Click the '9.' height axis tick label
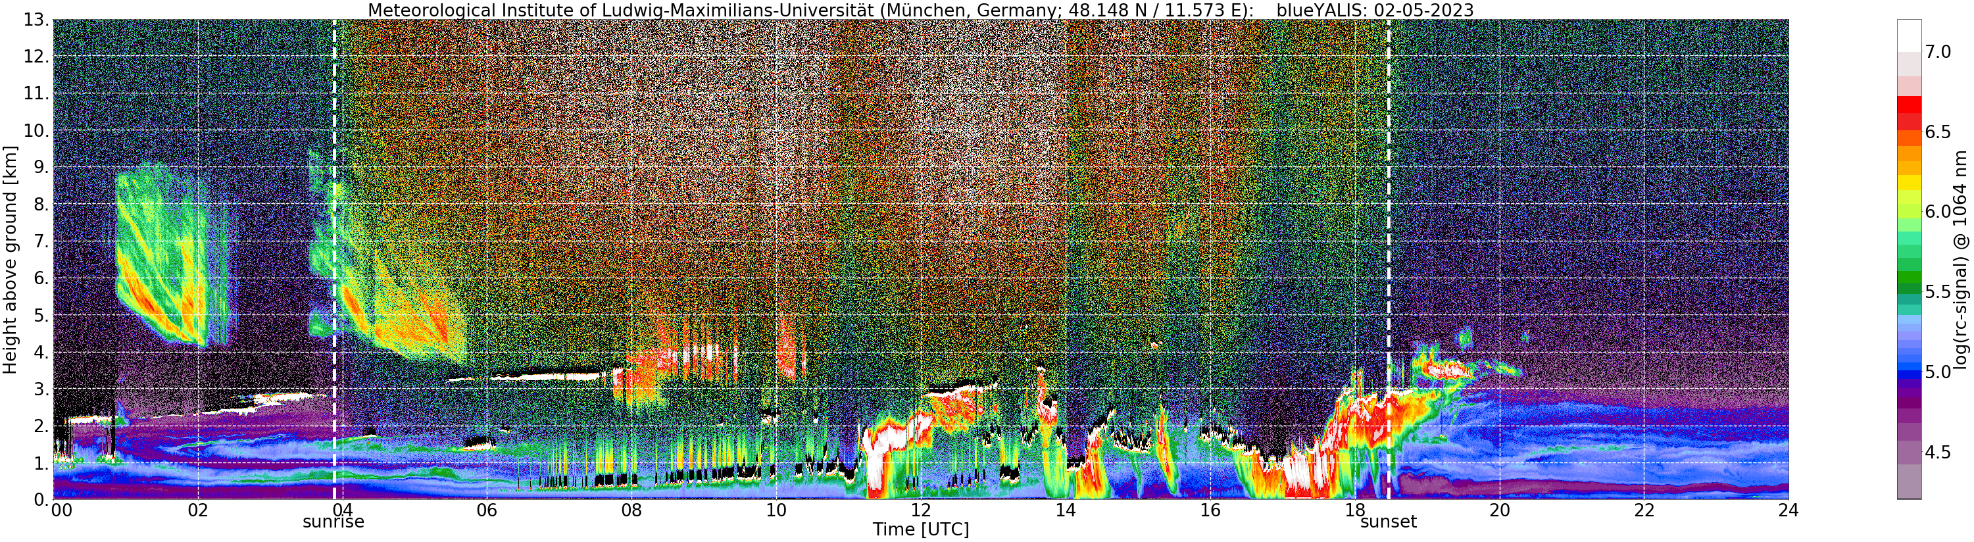This screenshot has width=1974, height=542. coord(41,167)
